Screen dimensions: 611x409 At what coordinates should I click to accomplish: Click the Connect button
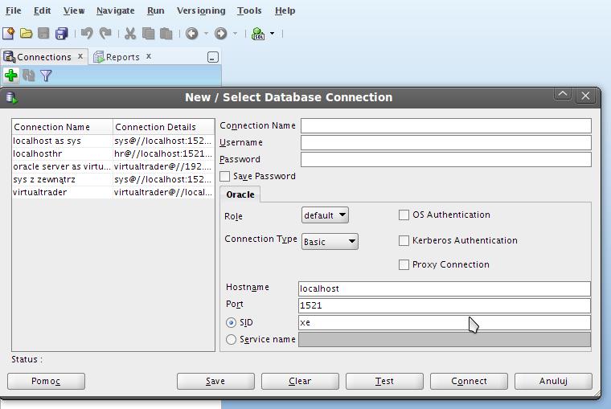pyautogui.click(x=469, y=381)
